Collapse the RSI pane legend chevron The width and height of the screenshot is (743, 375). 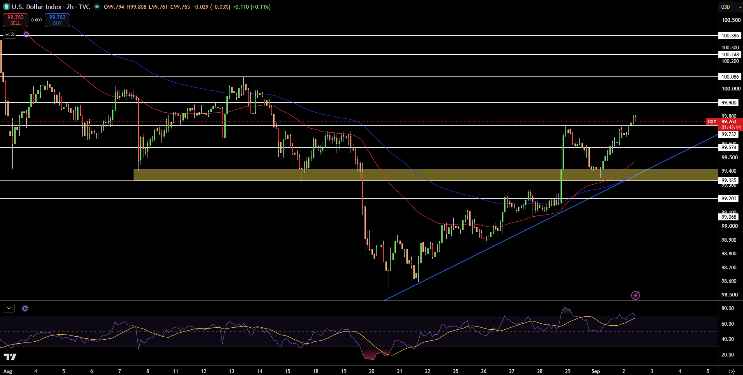coord(9,308)
